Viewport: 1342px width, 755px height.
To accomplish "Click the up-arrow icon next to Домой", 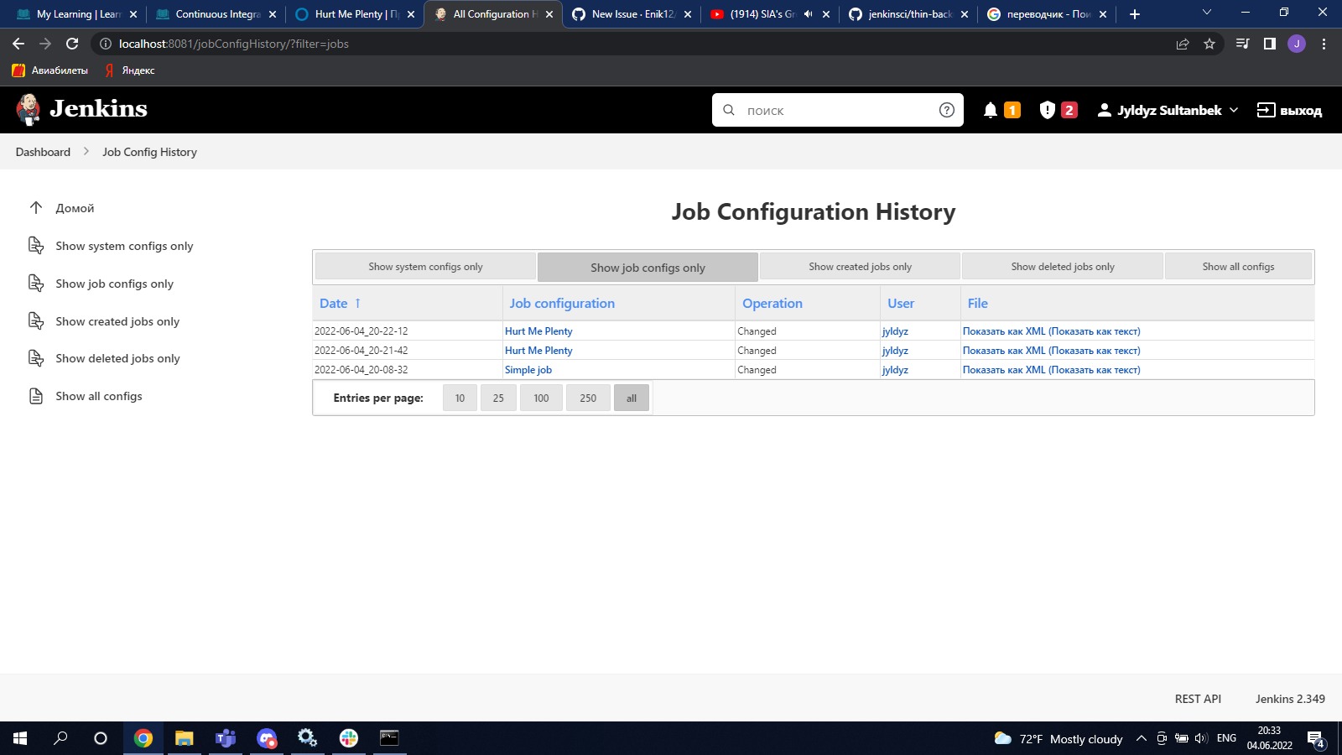I will (x=36, y=207).
